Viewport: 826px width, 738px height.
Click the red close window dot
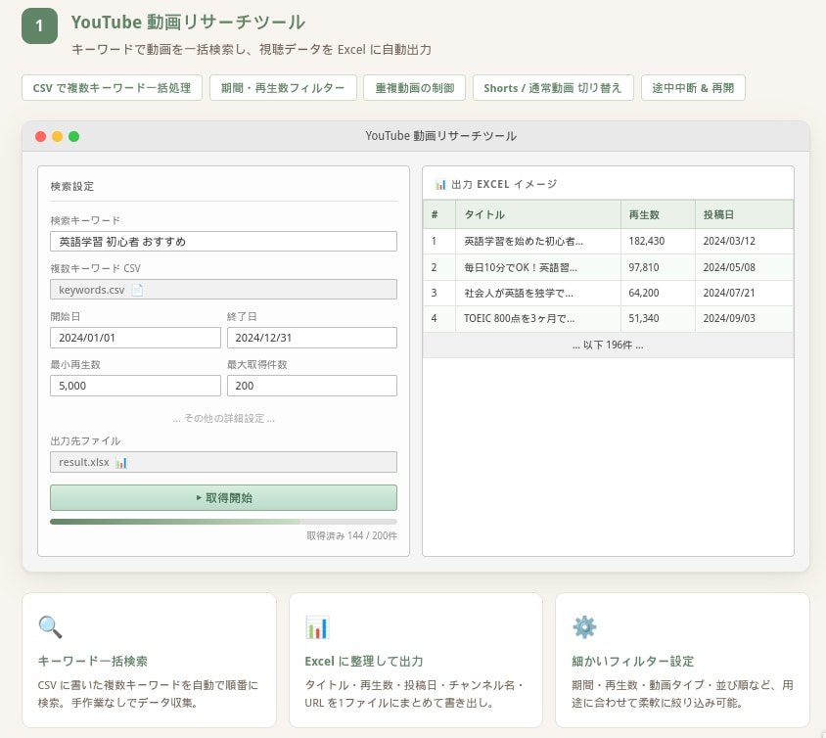tap(40, 136)
